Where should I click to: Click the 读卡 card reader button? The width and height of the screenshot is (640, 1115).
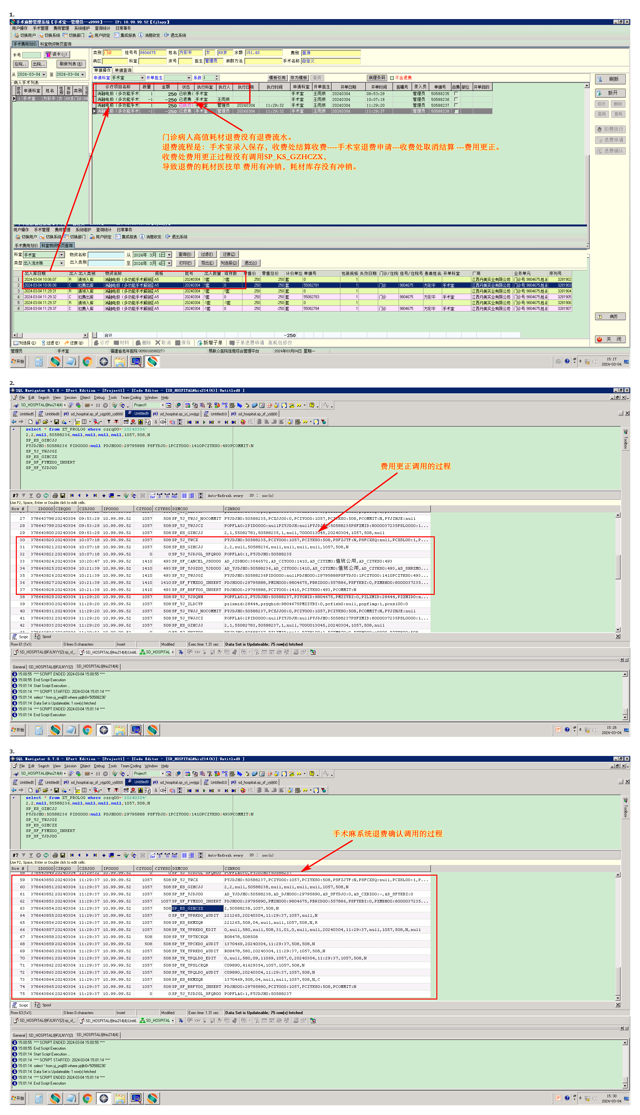point(56,54)
